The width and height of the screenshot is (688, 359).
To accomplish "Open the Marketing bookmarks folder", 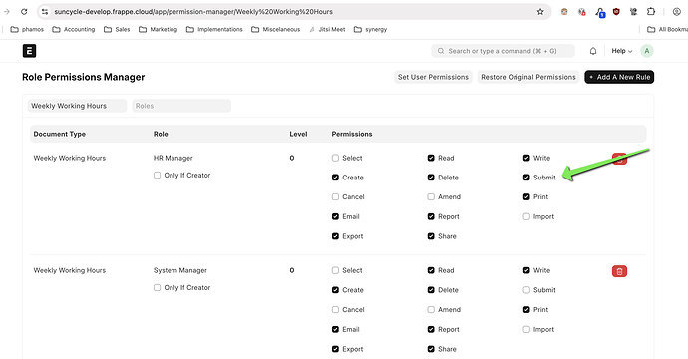I will point(158,29).
